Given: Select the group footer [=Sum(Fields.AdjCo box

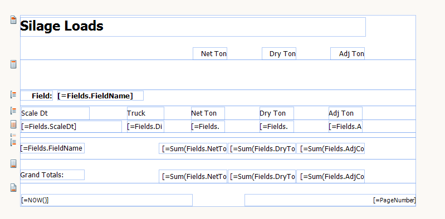Looking at the screenshot, I should click(331, 148).
